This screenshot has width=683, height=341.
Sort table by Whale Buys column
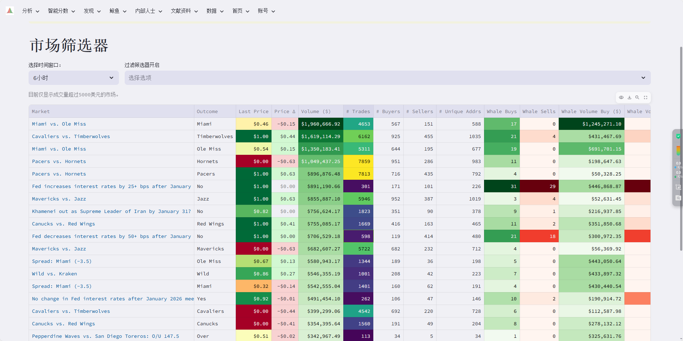click(x=502, y=111)
